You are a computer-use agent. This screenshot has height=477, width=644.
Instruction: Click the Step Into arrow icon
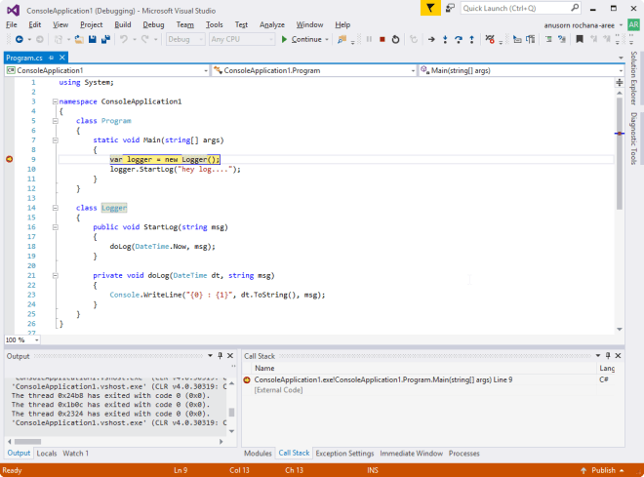(x=445, y=39)
